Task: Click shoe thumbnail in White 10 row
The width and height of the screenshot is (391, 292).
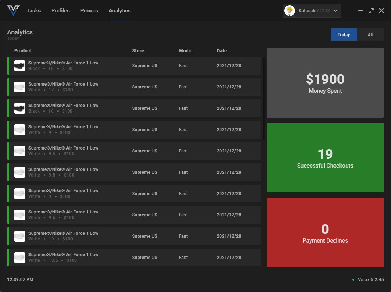Action: pyautogui.click(x=20, y=236)
